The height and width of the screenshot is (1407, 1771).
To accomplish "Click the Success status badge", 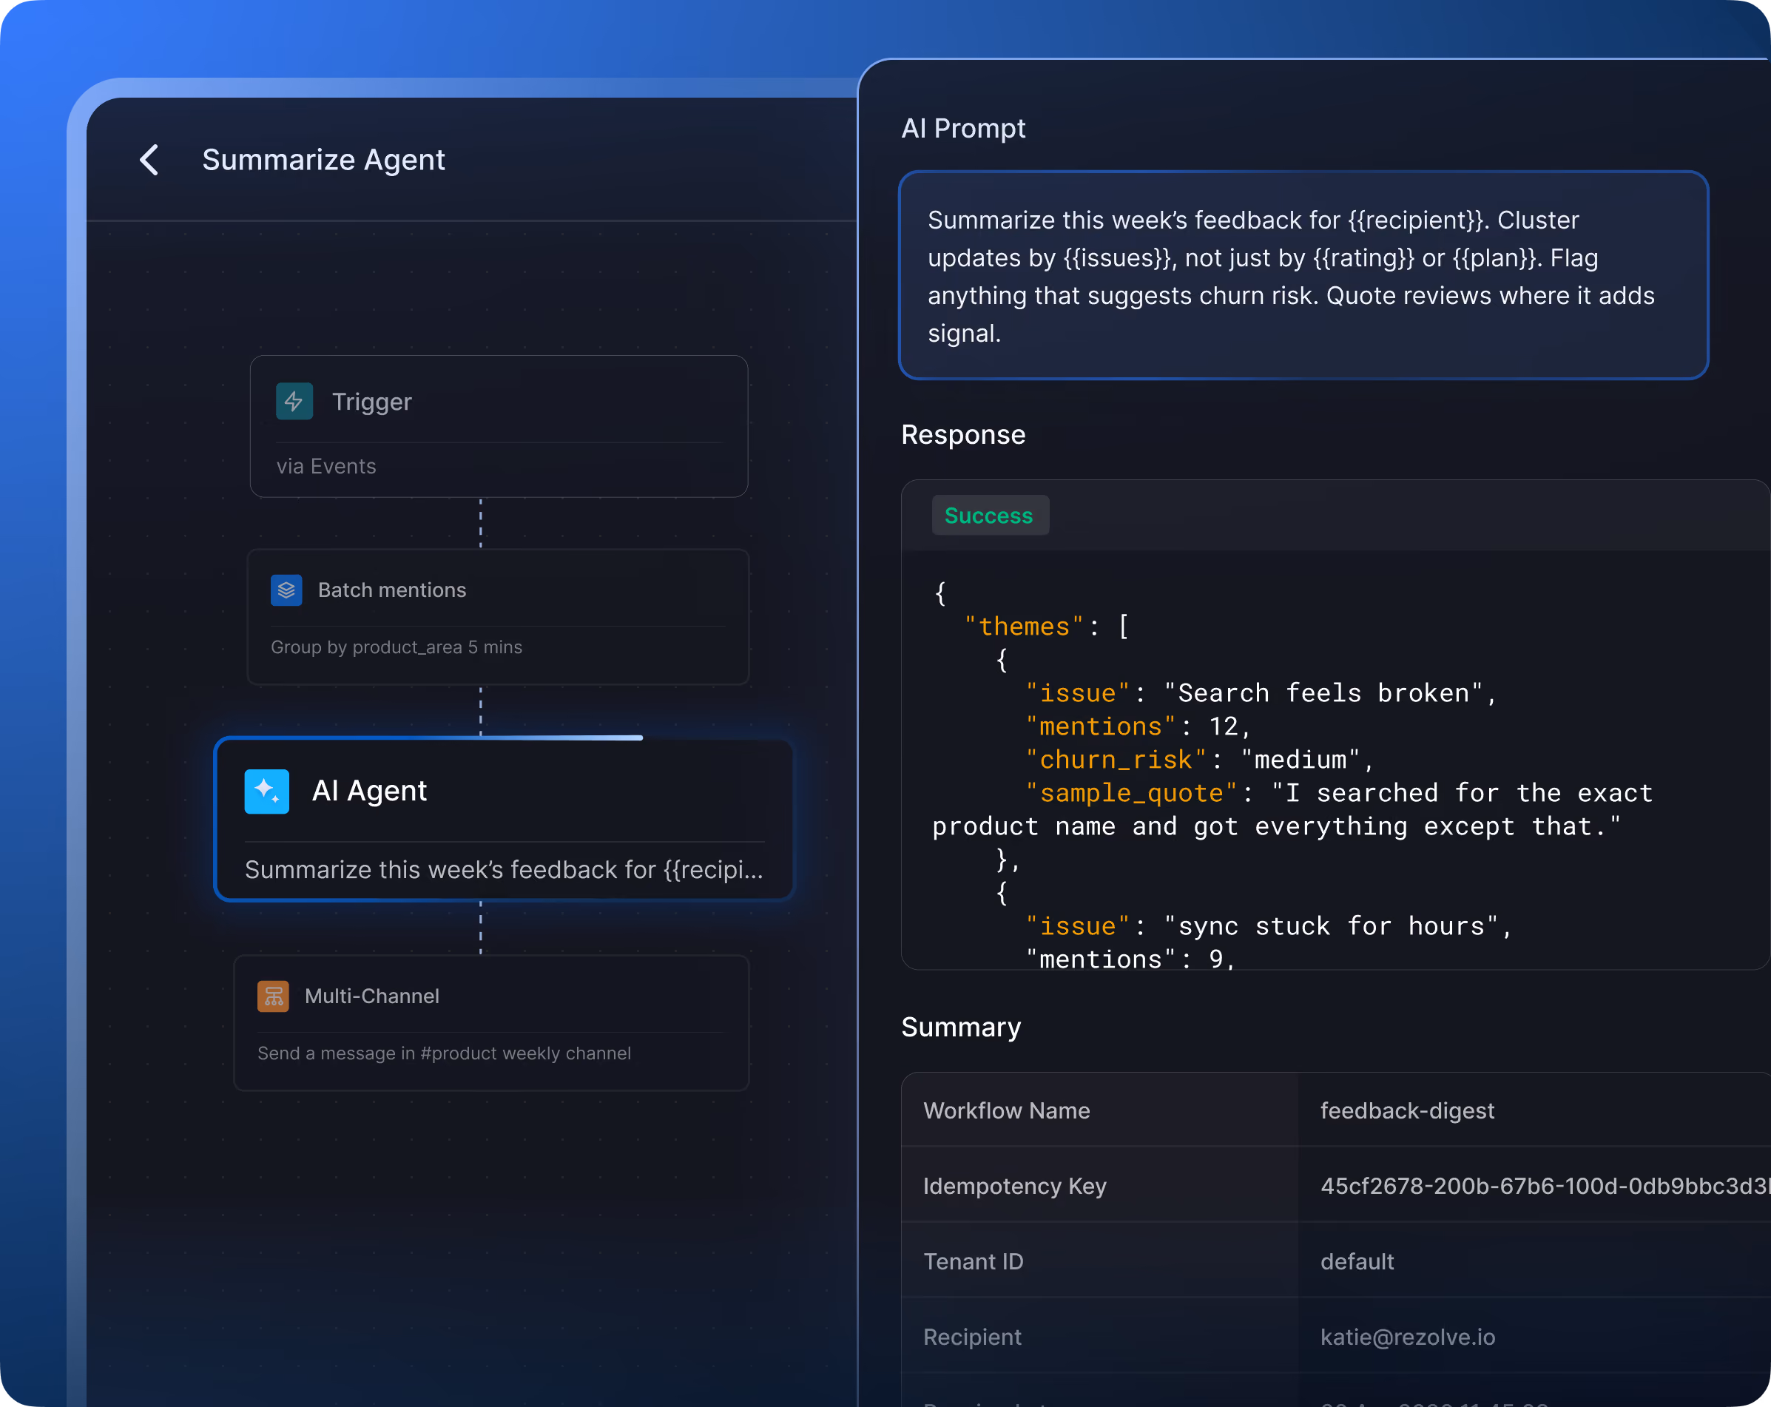I will pos(989,515).
